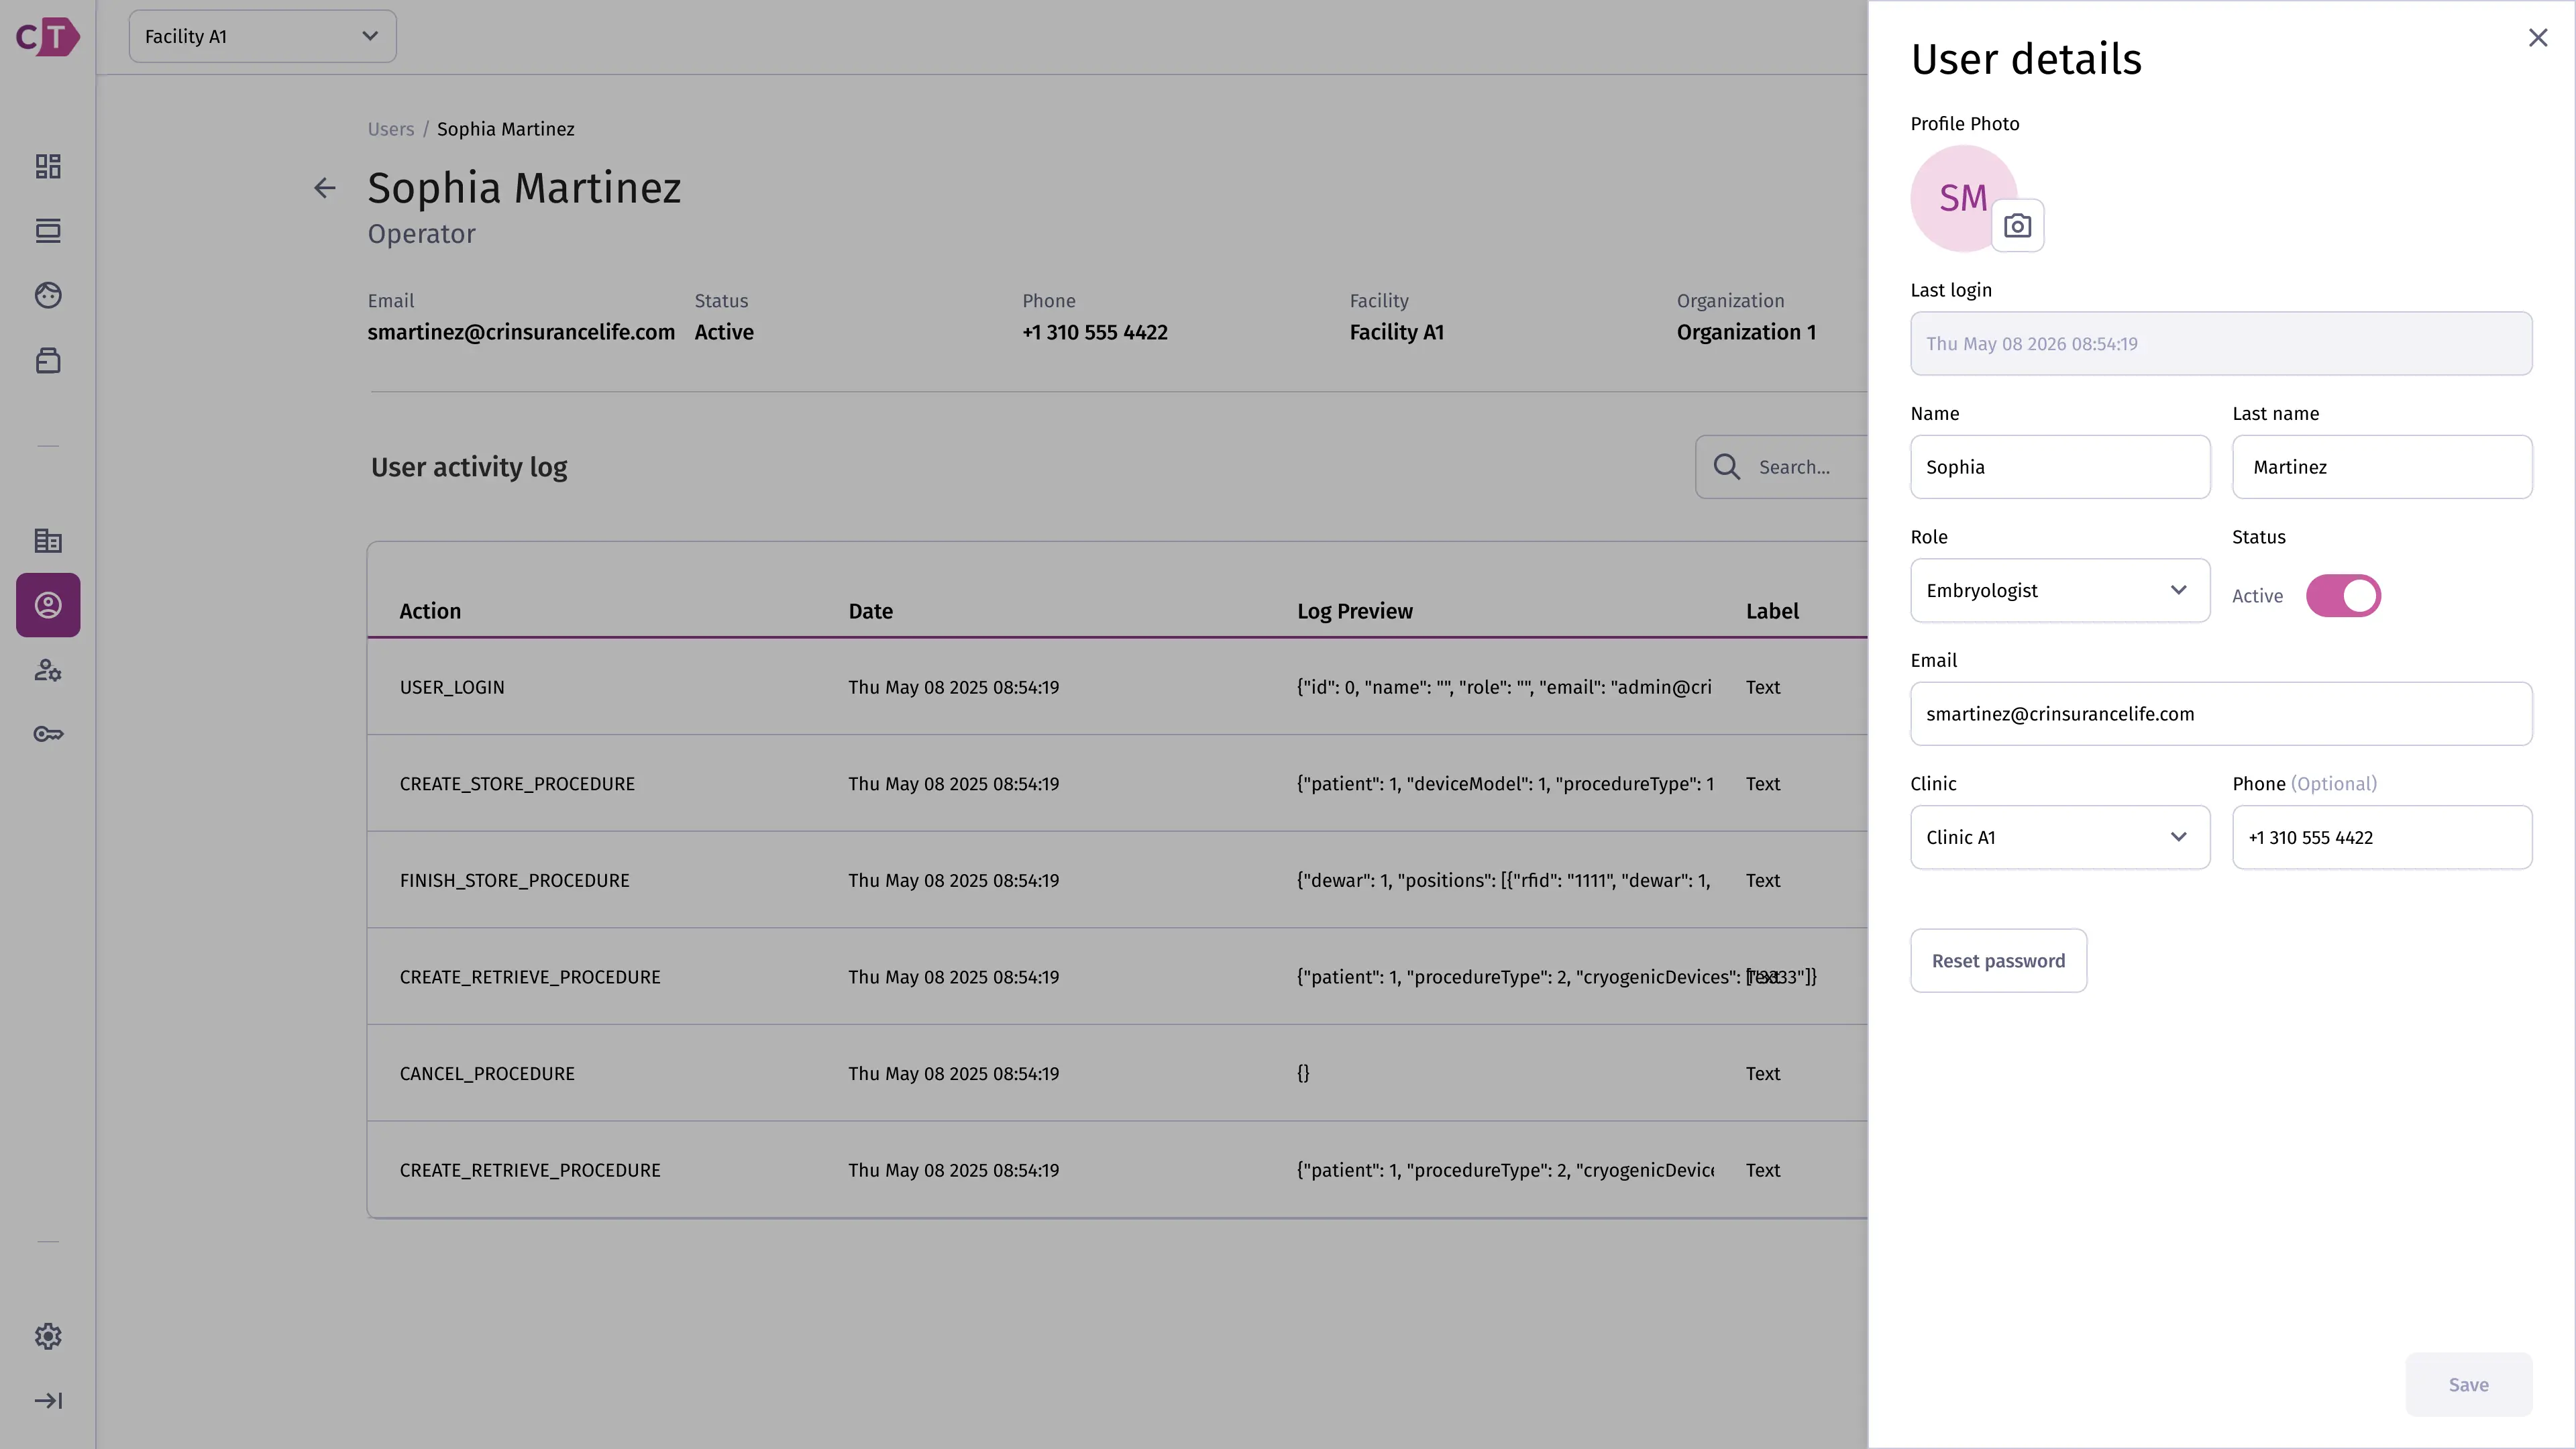Click the Label column header
The height and width of the screenshot is (1449, 2576).
click(x=1772, y=611)
